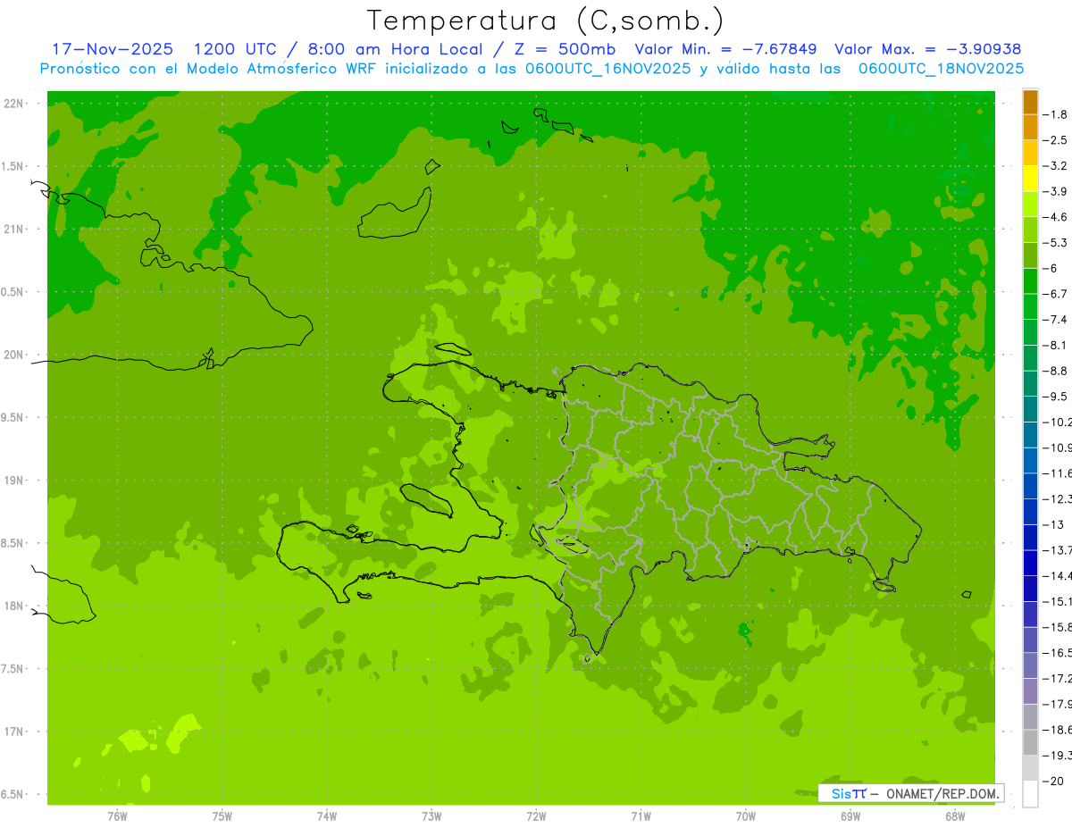
Task: Select the valid-until time "0600UTC_18NOV2025"
Action: (x=941, y=69)
